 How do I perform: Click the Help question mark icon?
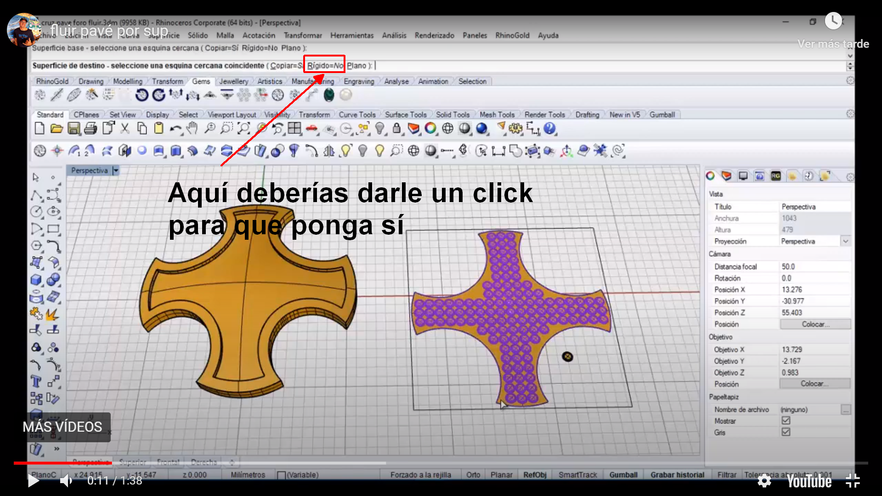point(549,129)
